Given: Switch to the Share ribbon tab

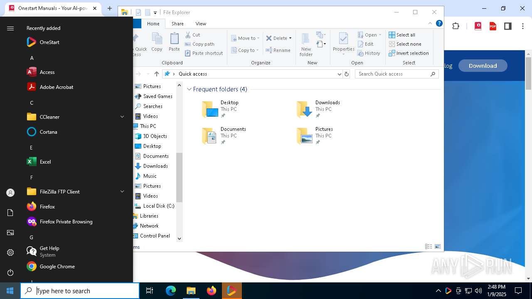Looking at the screenshot, I should pos(177,24).
